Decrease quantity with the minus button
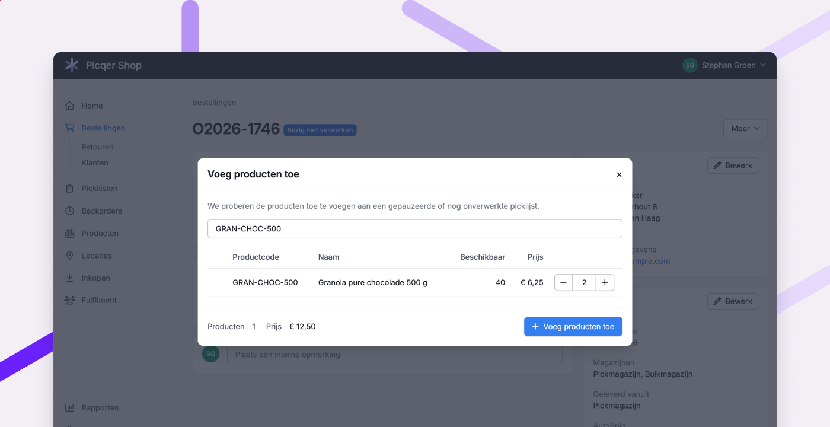 [563, 283]
